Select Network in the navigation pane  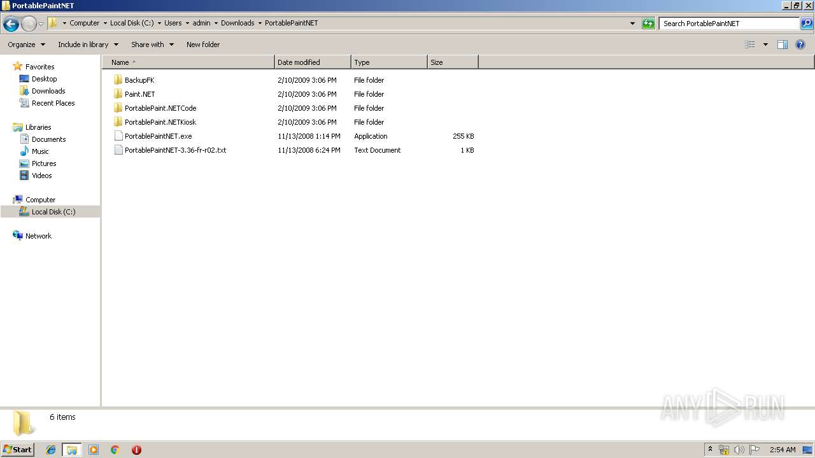[38, 236]
